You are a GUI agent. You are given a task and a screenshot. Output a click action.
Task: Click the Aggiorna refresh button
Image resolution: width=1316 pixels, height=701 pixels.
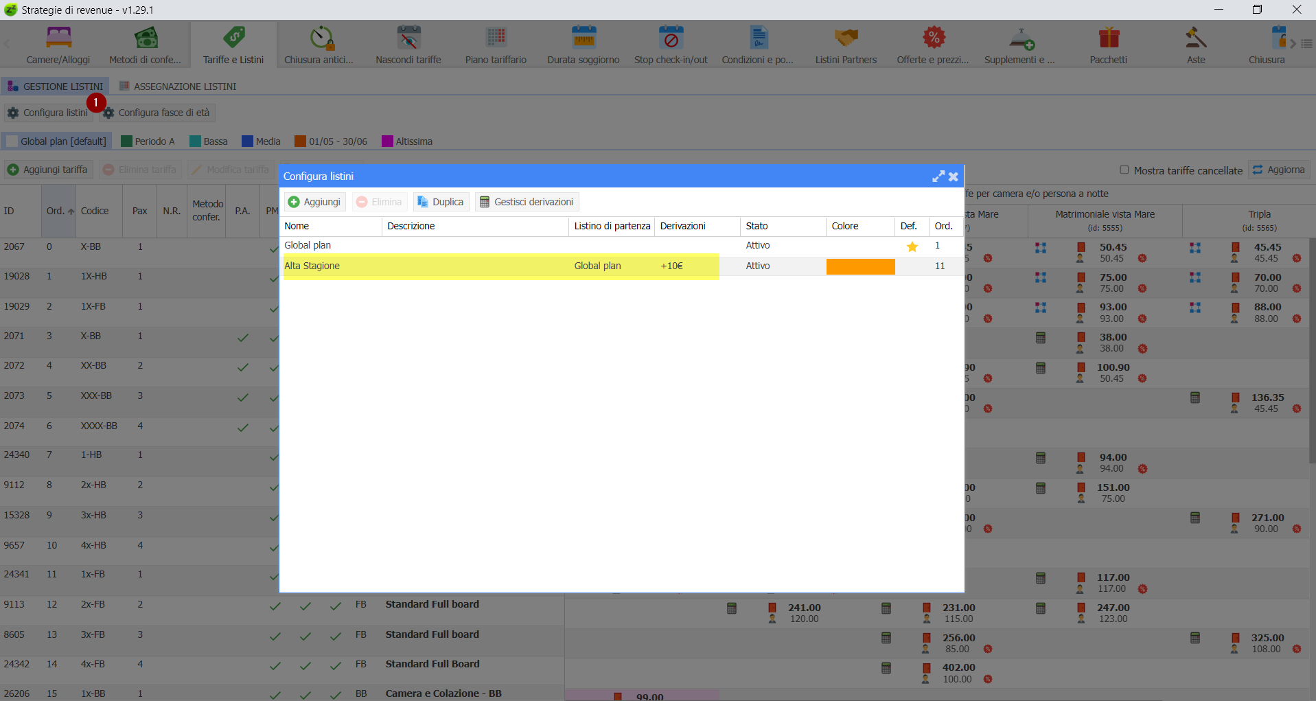coord(1278,170)
